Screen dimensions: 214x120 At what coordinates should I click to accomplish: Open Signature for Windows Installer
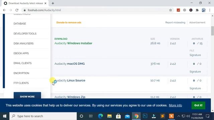[x=195, y=55]
